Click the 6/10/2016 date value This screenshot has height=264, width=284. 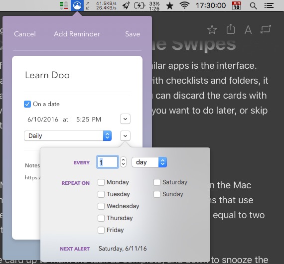click(43, 120)
